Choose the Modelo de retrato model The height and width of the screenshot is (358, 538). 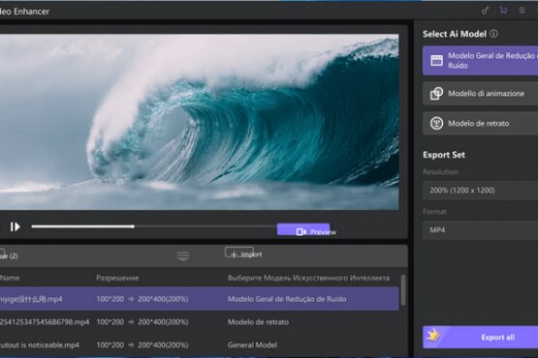pyautogui.click(x=481, y=123)
